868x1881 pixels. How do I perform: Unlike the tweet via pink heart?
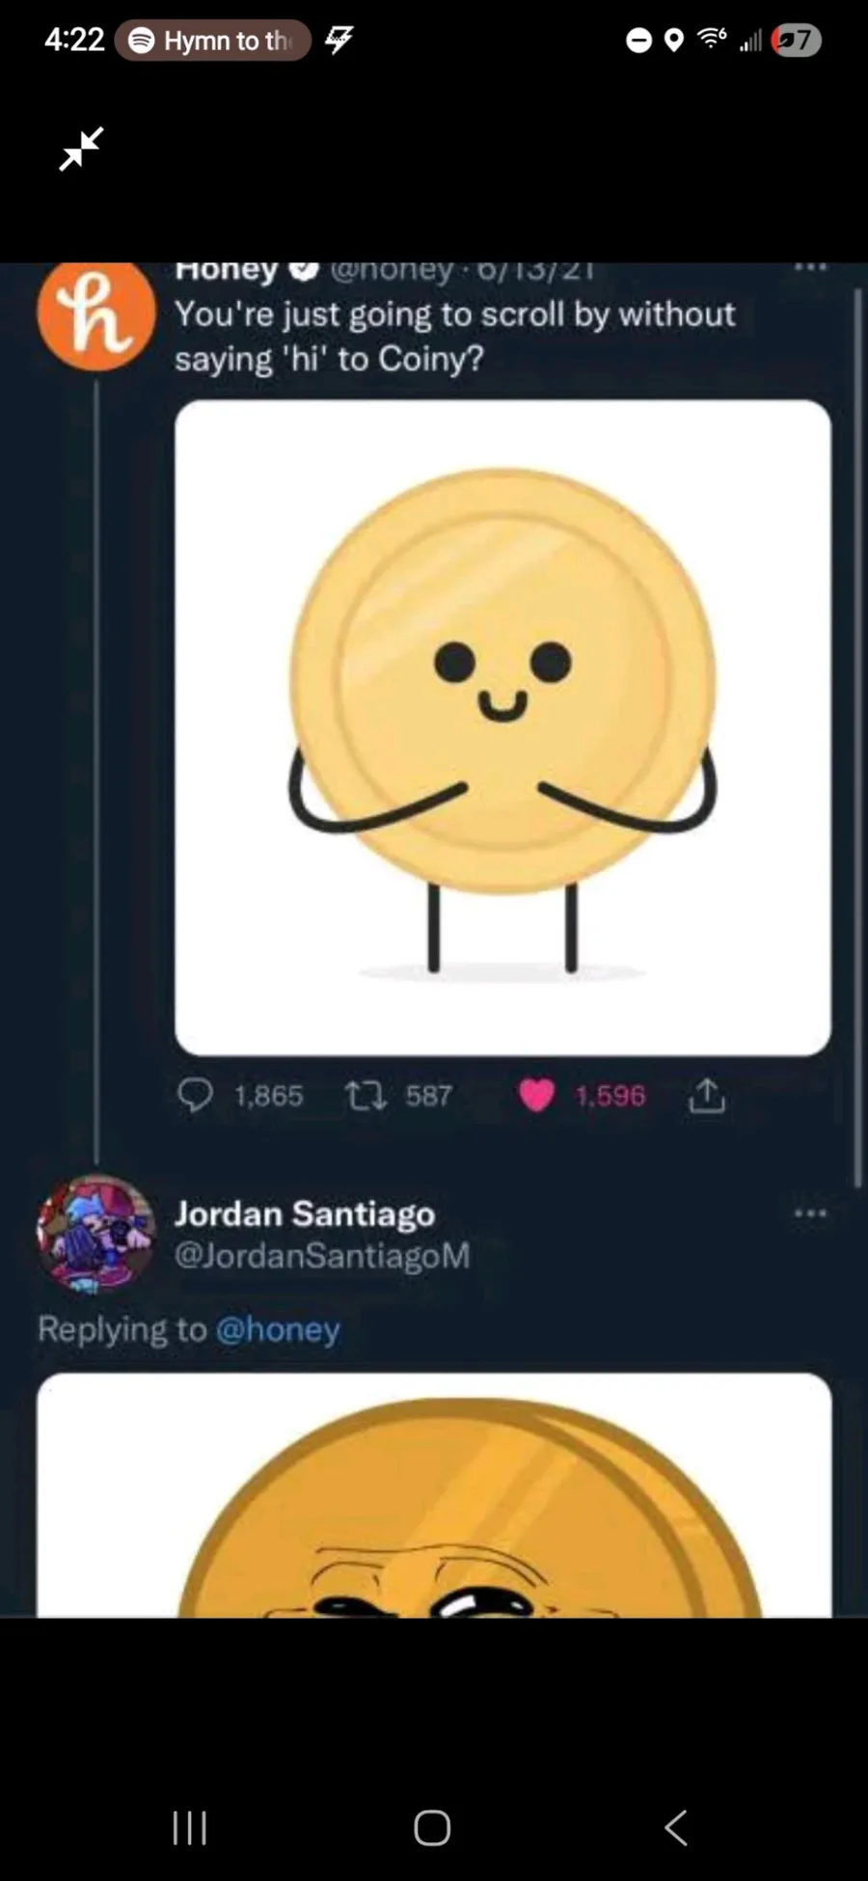(x=536, y=1096)
